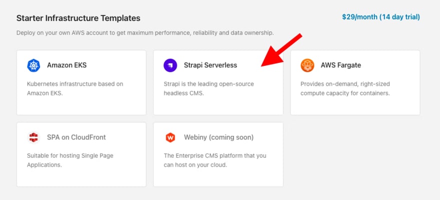Click the Strapi headless CMS description
The image size is (440, 200).
coord(209,89)
